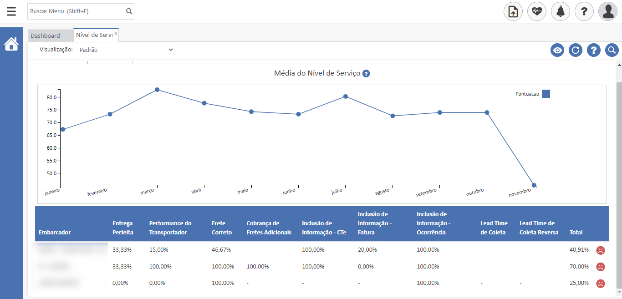Open the user profile avatar
The image size is (622, 299).
[x=608, y=11]
